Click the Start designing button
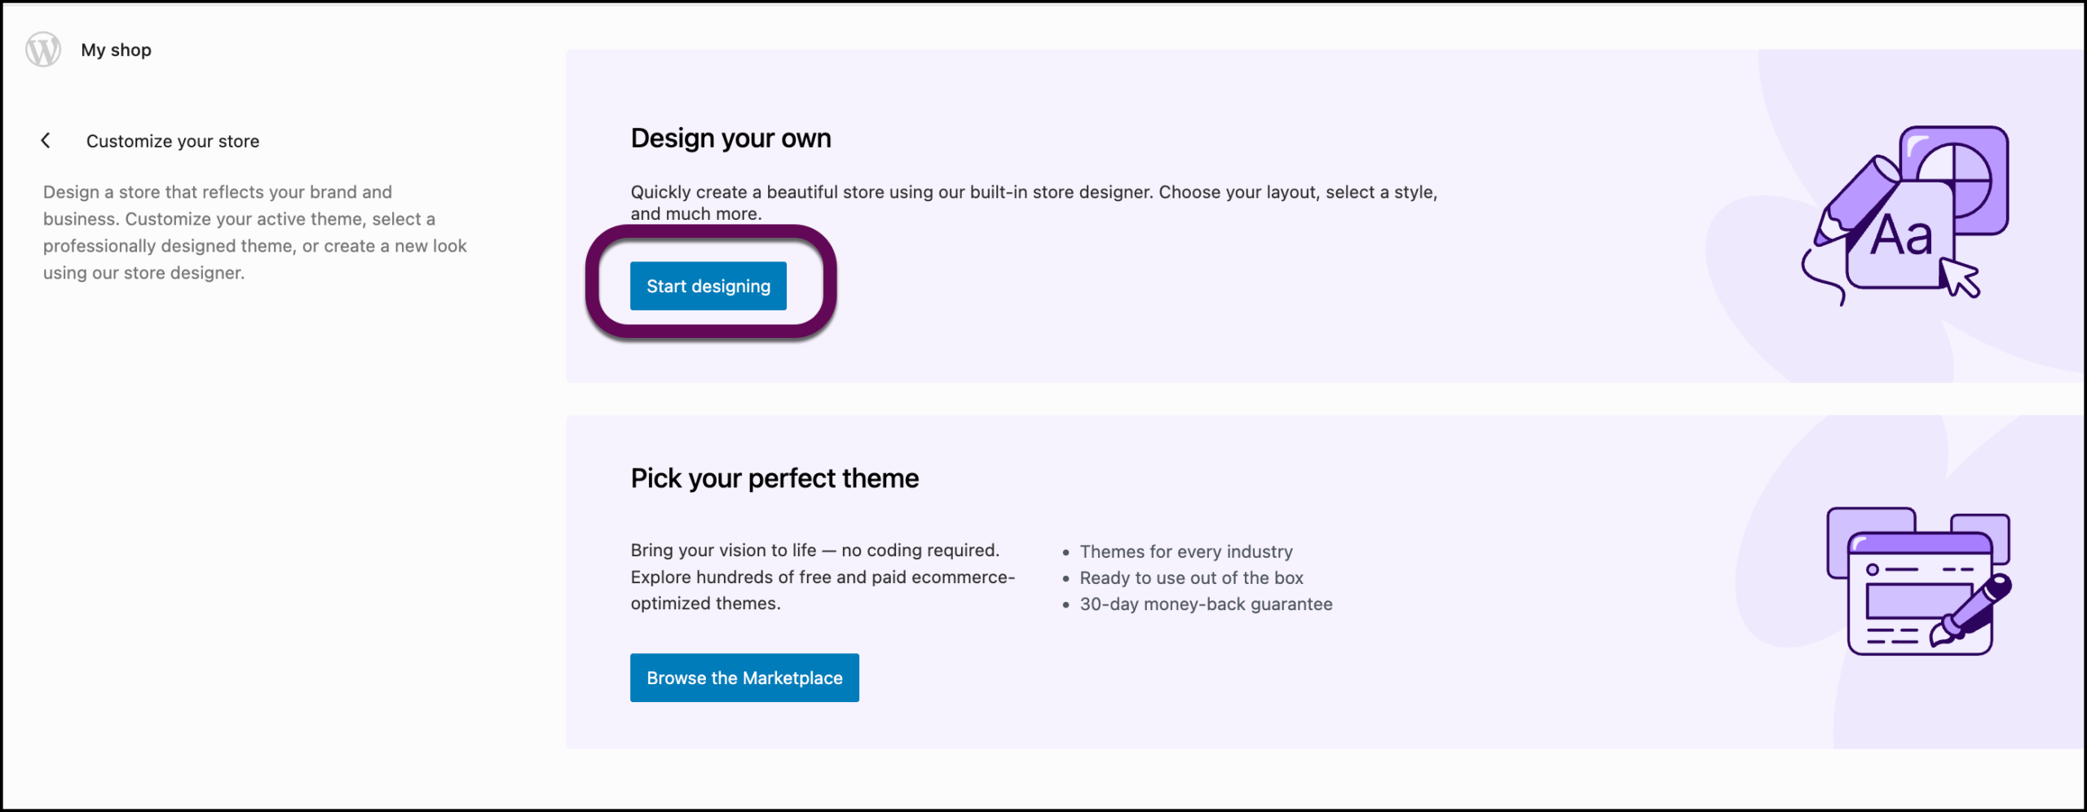Viewport: 2087px width, 812px height. click(708, 286)
